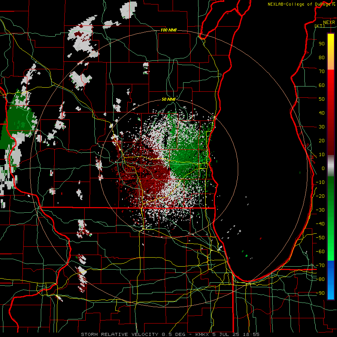Pick the gray zero-velocity segment of scale
Screen dimensions: 337x337
[331, 166]
